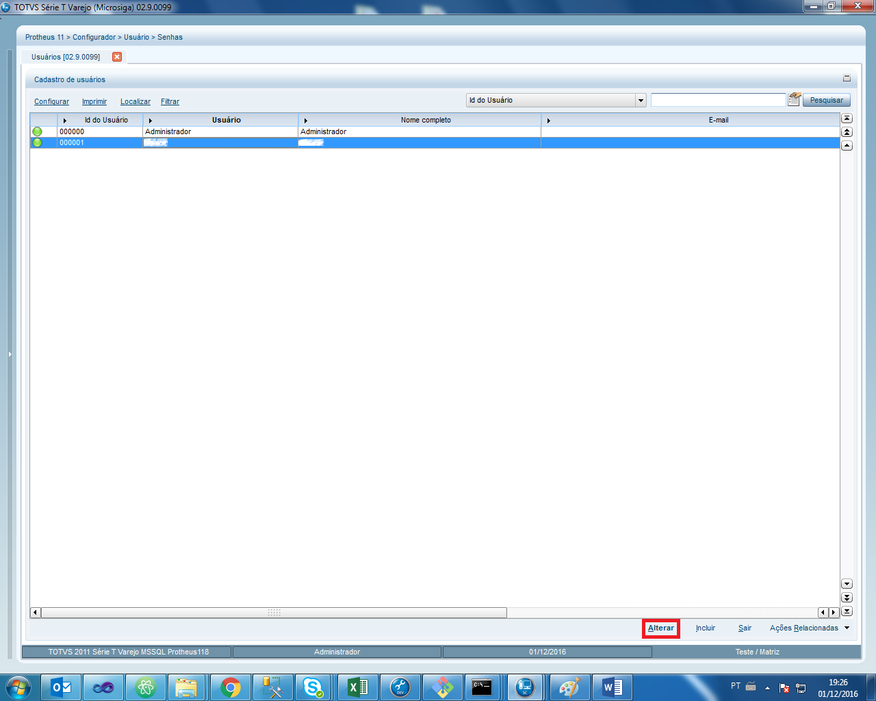The image size is (876, 701).
Task: Click the Action Center flag icon in the tray
Action: point(784,688)
